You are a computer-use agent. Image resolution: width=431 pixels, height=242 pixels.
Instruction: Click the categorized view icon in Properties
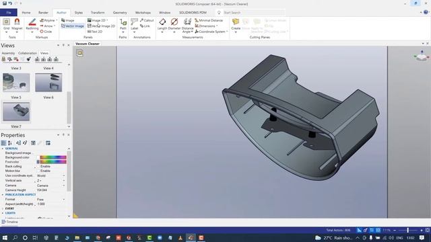[3, 143]
